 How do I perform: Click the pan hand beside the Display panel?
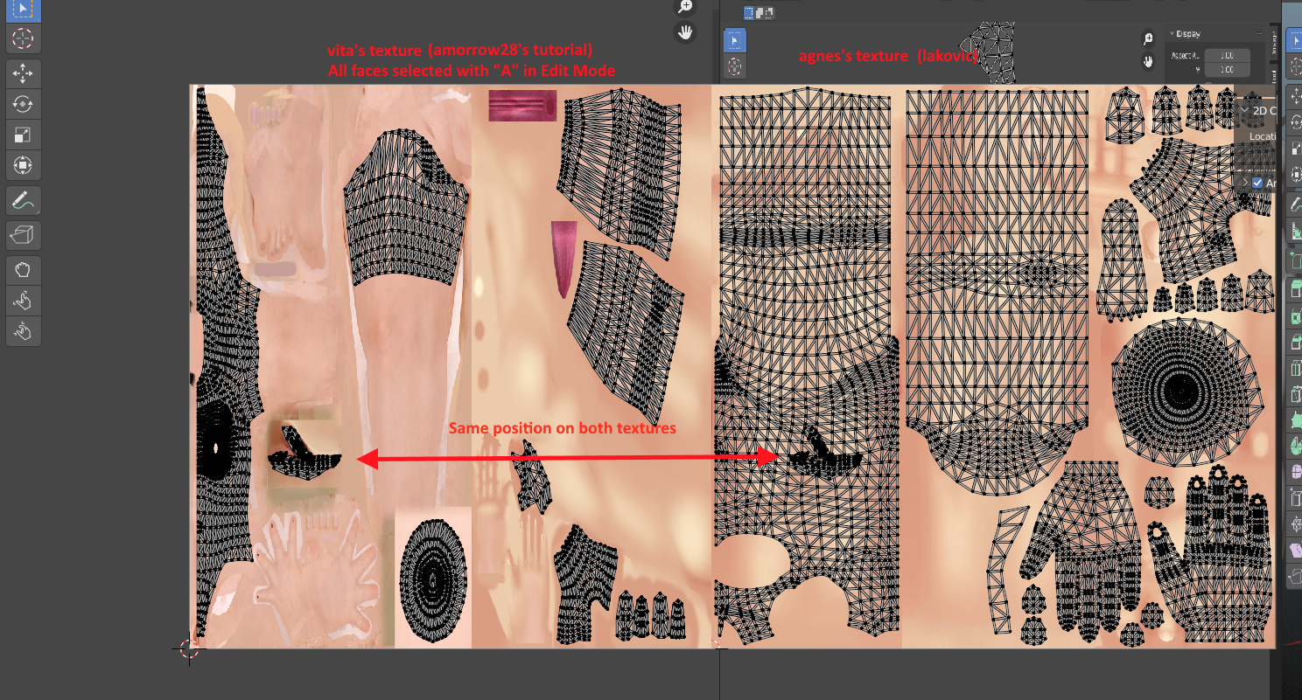(x=1148, y=61)
